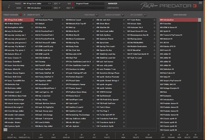Star the 097 StabDirty Lead Arp preset
This screenshot has height=140, width=205.
tap(124, 54)
